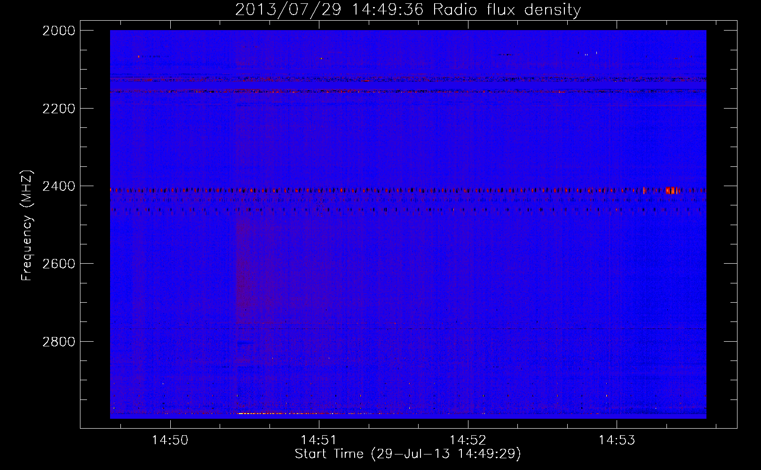761x470 pixels.
Task: Click the 14:50 time axis label
Action: [x=170, y=440]
